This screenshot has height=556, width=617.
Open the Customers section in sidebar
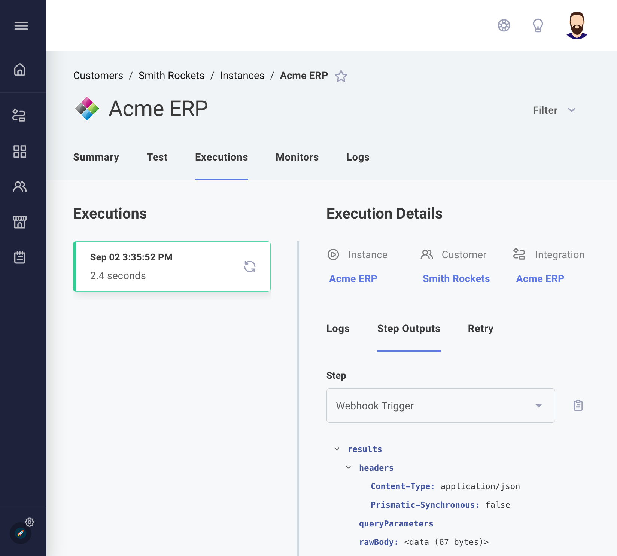point(19,187)
